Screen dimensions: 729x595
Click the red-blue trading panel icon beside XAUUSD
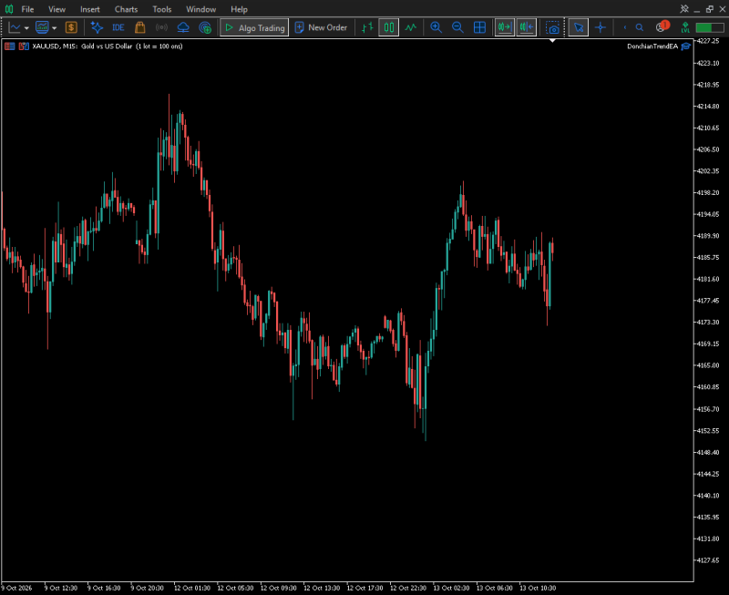[x=24, y=46]
